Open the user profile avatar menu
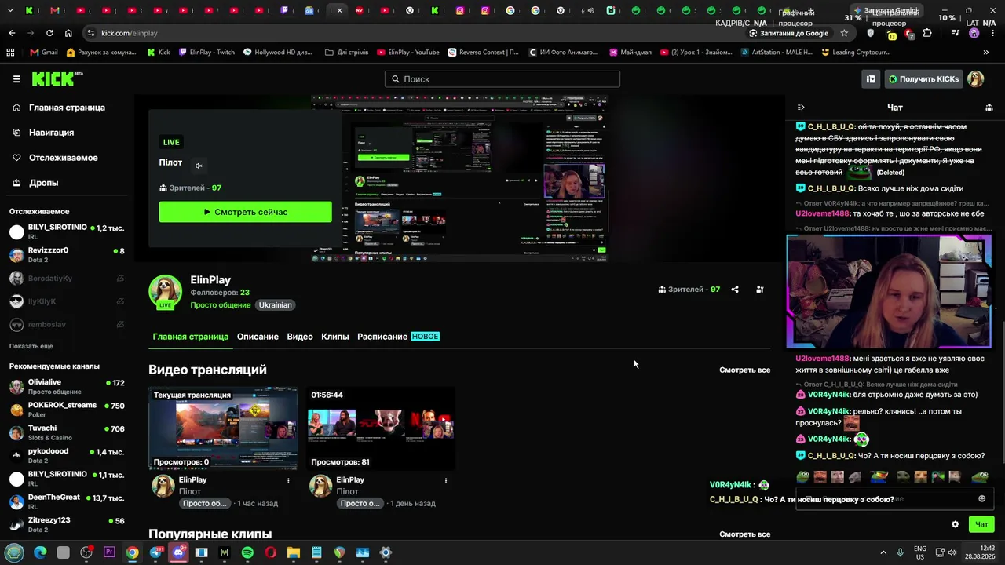Viewport: 1005px width, 565px height. [975, 79]
